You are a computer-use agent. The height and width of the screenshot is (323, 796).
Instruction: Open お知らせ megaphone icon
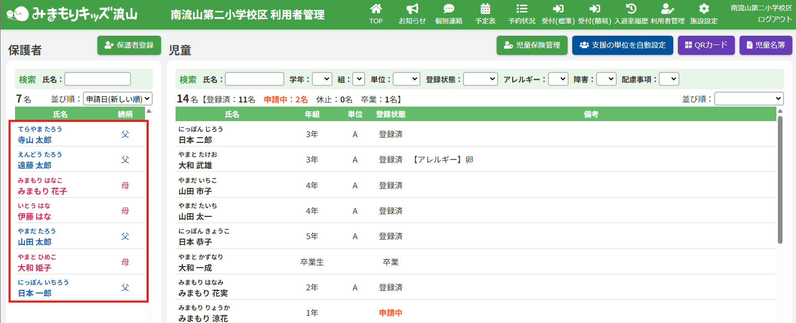pyautogui.click(x=412, y=9)
